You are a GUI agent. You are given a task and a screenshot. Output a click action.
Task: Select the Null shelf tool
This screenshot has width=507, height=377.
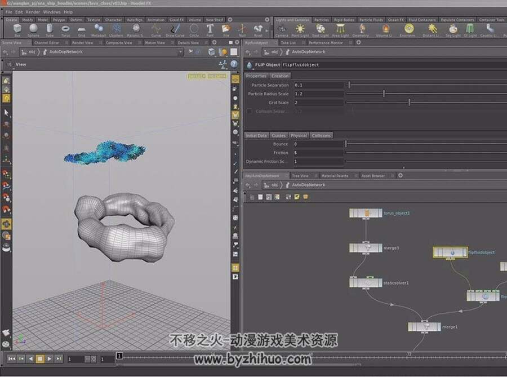pos(242,30)
